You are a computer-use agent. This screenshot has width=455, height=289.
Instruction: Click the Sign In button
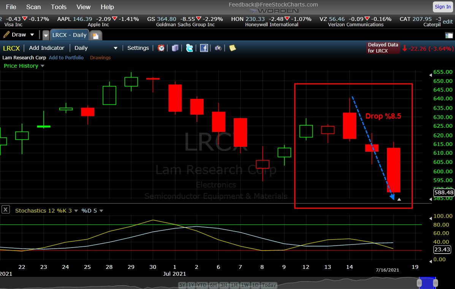click(x=442, y=7)
